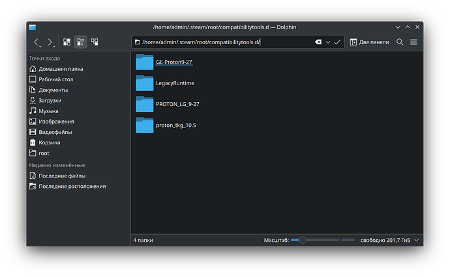Click the Dolphin window icon in title bar
The height and width of the screenshot is (277, 450).
[33, 27]
